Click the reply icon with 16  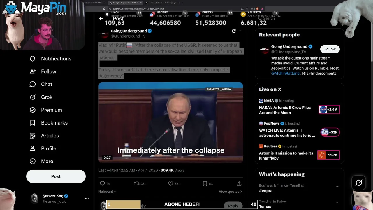click(x=105, y=183)
